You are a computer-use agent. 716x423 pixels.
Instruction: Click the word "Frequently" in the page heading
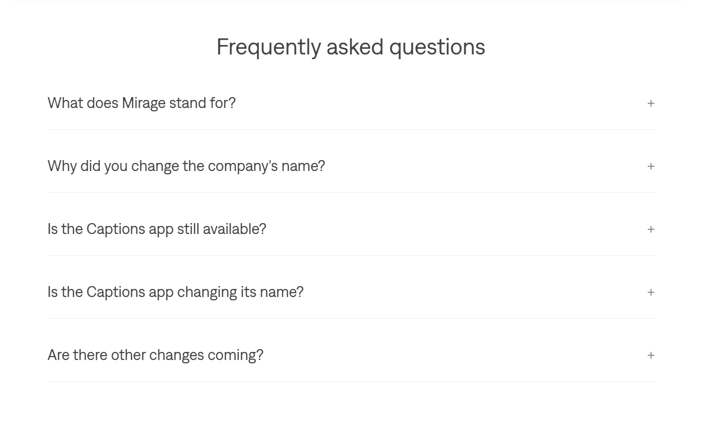coord(268,47)
